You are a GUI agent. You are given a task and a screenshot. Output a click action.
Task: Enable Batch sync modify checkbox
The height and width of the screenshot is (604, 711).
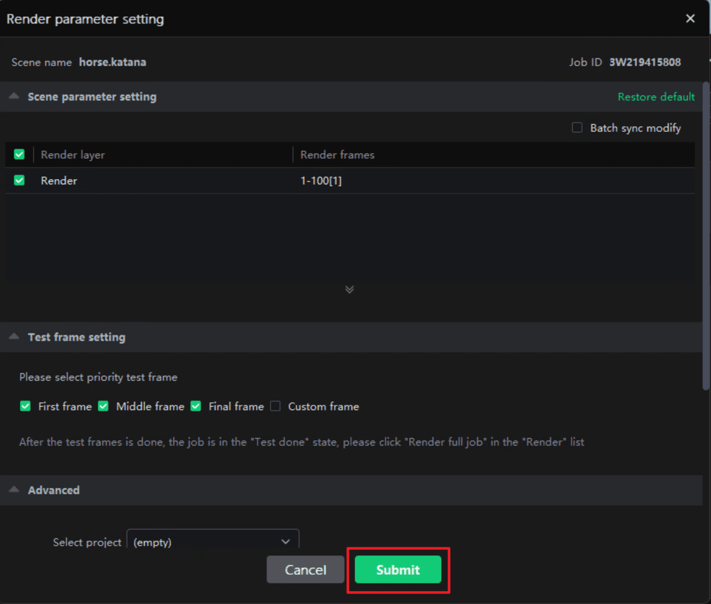point(577,128)
